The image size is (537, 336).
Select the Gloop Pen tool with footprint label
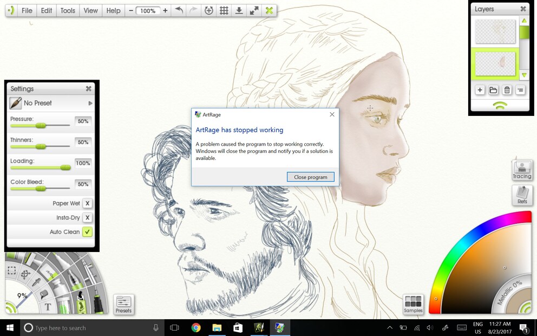[81, 302]
